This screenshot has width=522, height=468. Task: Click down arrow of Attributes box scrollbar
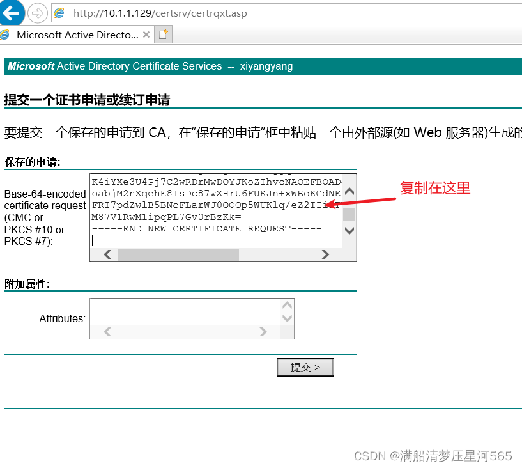[x=288, y=318]
